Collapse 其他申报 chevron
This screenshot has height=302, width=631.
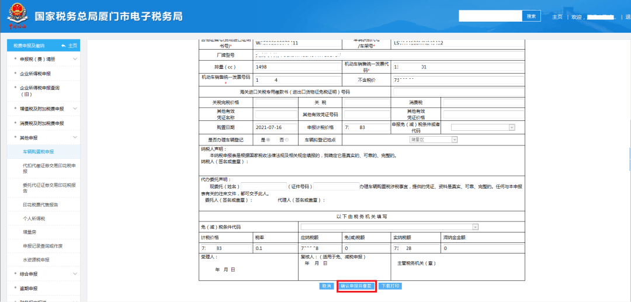pyautogui.click(x=75, y=138)
